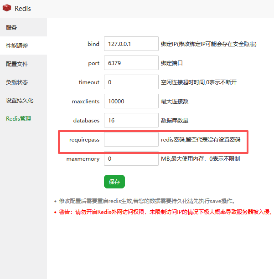
Task: Click the Redis logo icon
Action: 7,8
